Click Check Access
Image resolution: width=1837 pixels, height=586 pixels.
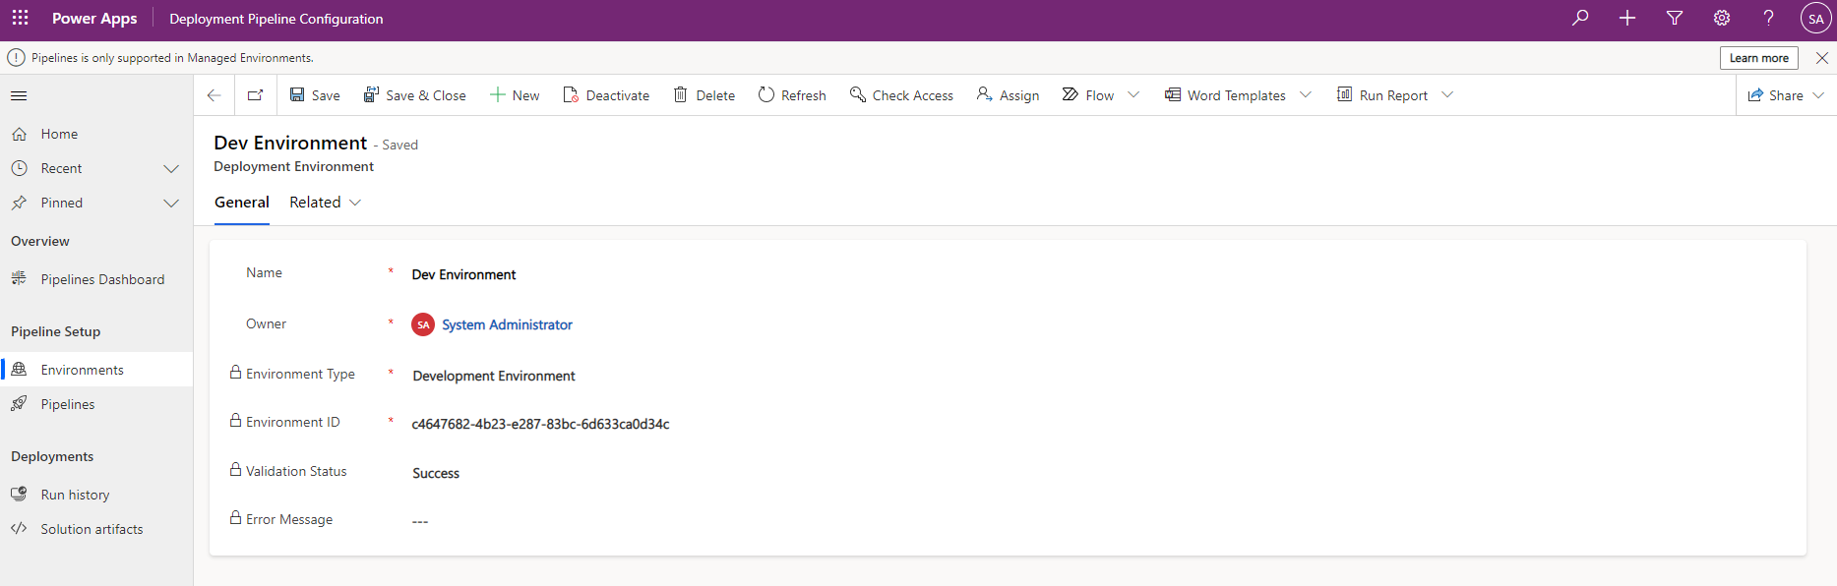click(x=901, y=95)
